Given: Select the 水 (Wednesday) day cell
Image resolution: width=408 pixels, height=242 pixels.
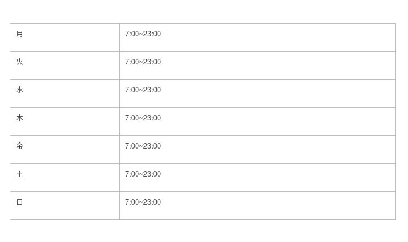Looking at the screenshot, I should click(20, 90).
